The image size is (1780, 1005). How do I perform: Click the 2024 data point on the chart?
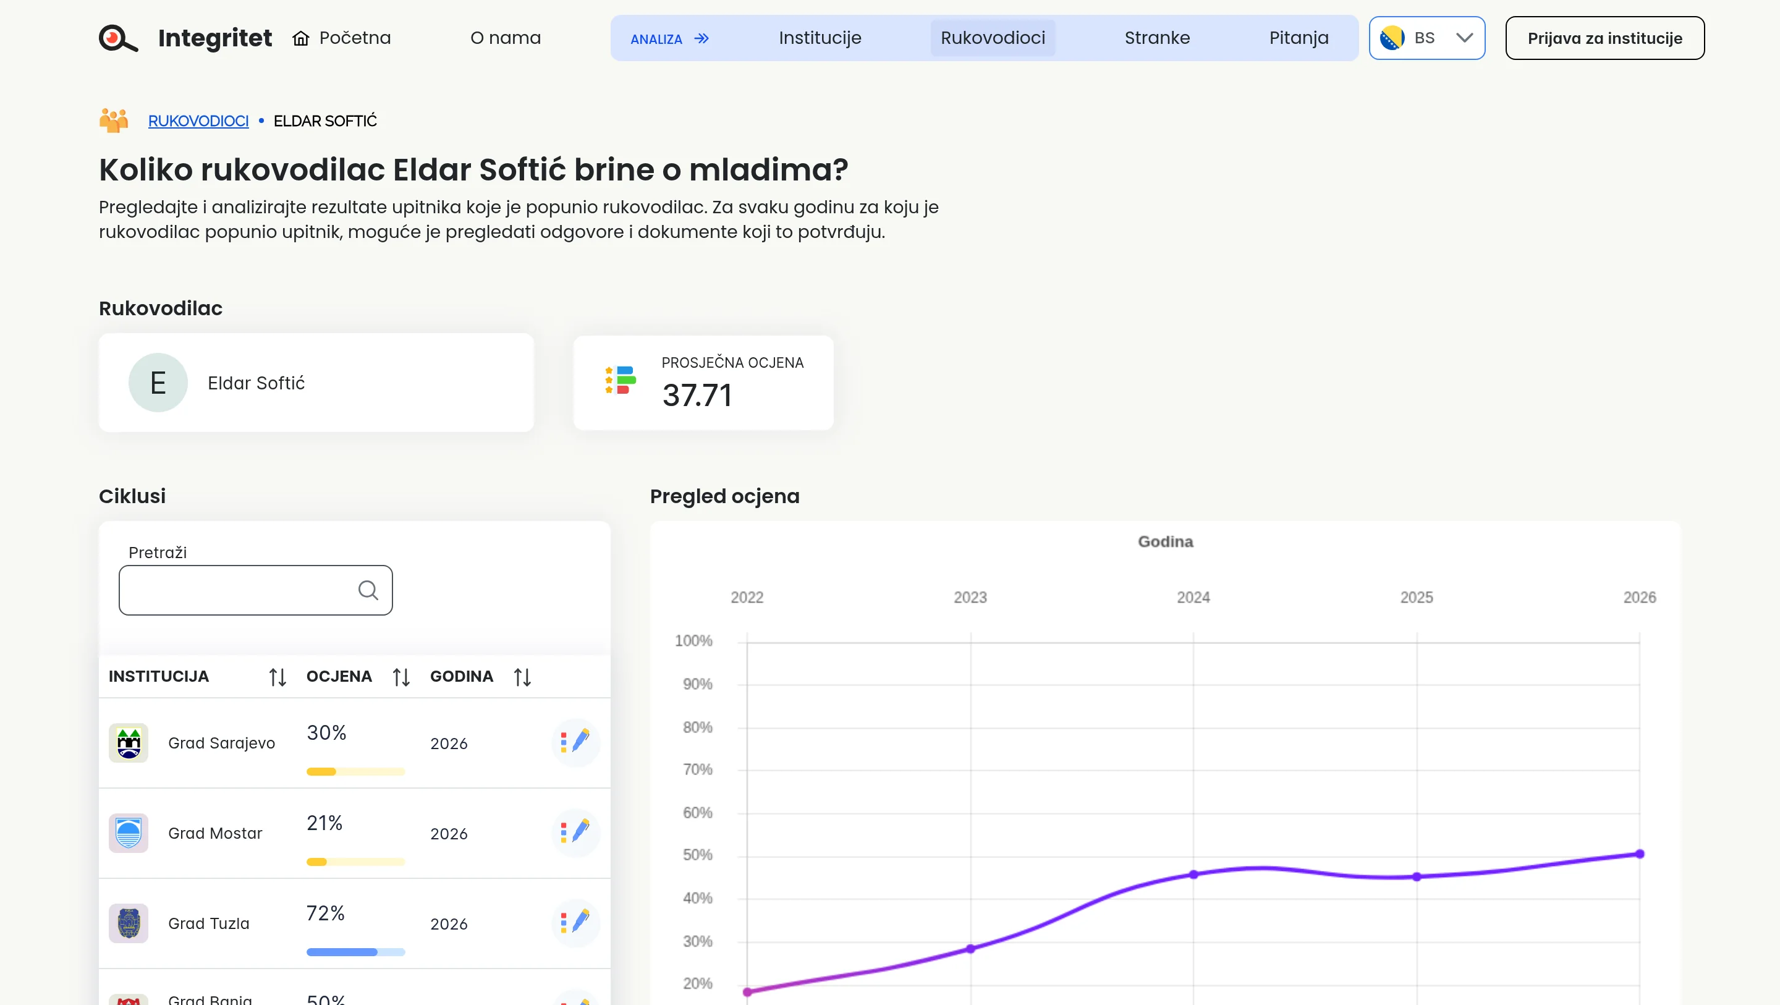1193,875
